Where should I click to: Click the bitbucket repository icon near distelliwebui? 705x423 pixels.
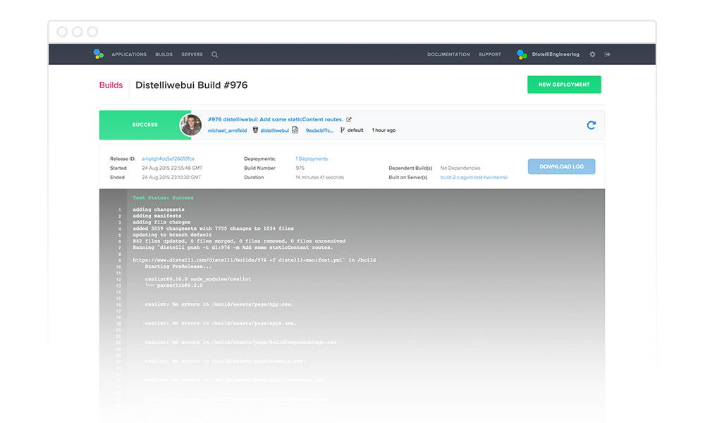tap(255, 130)
